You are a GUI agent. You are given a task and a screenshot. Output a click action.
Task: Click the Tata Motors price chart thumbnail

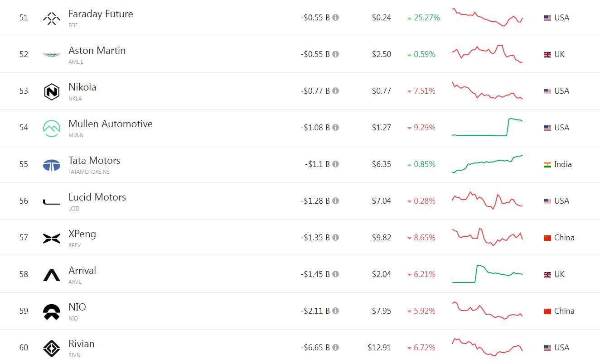click(487, 164)
